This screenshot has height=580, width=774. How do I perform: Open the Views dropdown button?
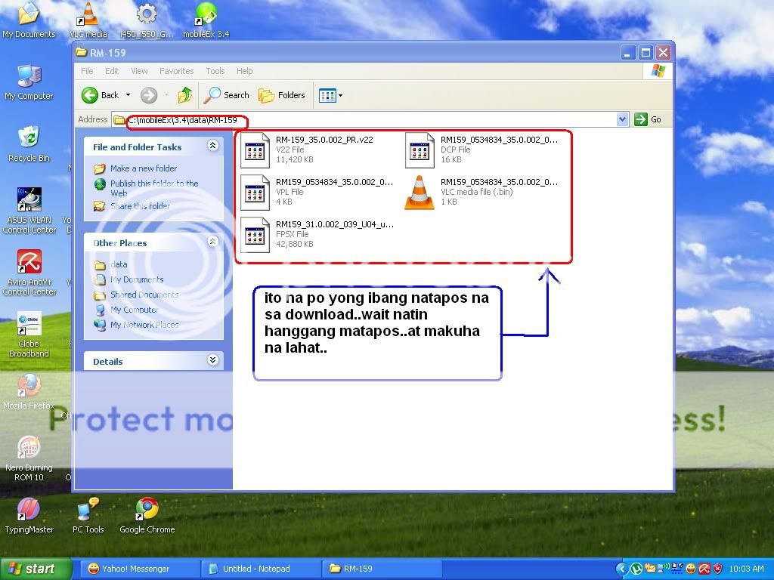330,95
